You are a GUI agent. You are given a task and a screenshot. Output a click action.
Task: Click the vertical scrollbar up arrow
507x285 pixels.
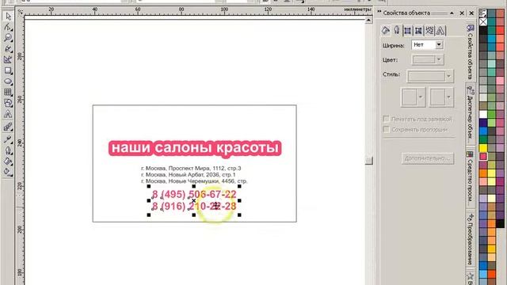coord(368,21)
